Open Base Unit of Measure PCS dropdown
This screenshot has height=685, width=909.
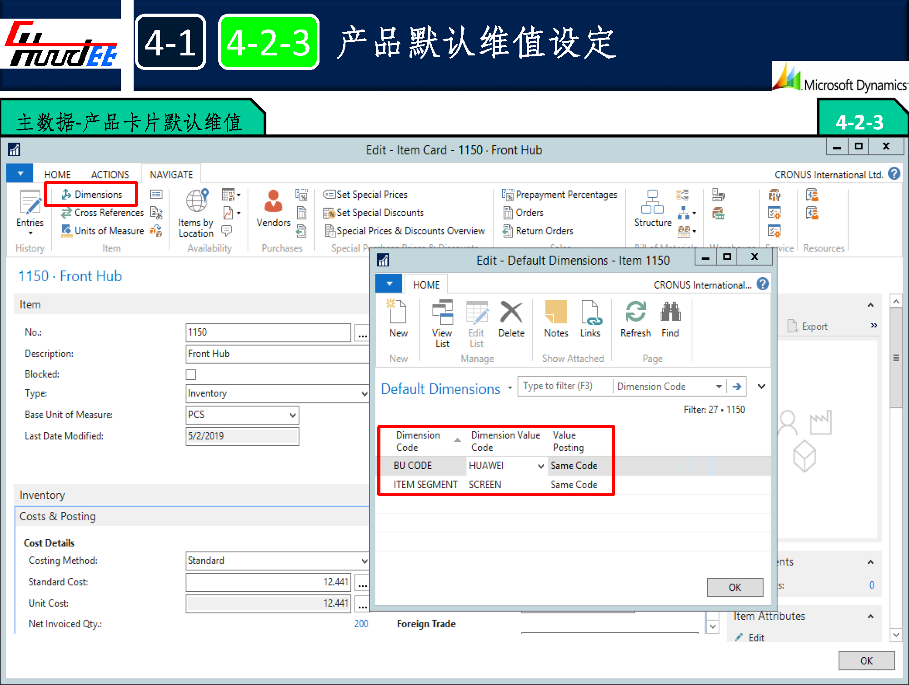[293, 415]
